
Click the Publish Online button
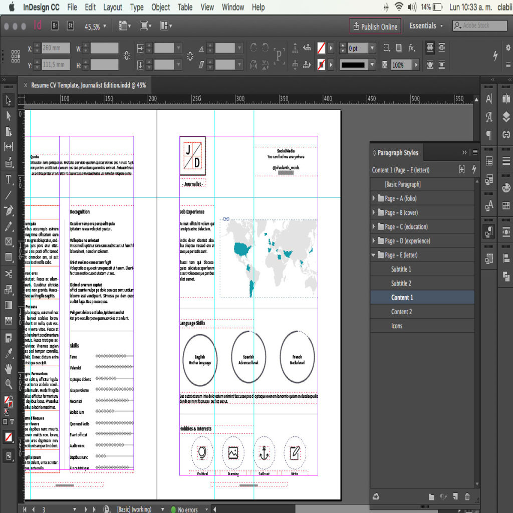pos(375,27)
